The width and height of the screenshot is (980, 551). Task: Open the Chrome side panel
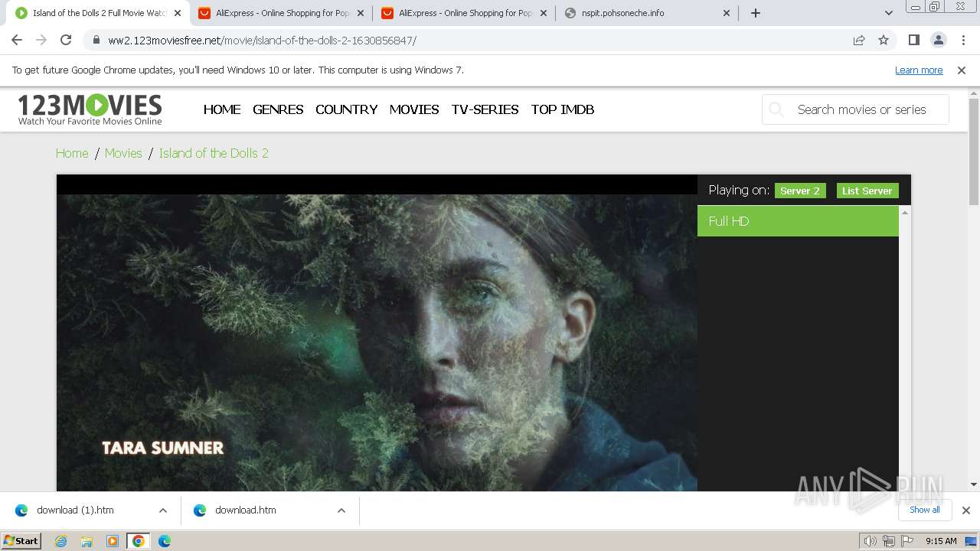pos(913,41)
